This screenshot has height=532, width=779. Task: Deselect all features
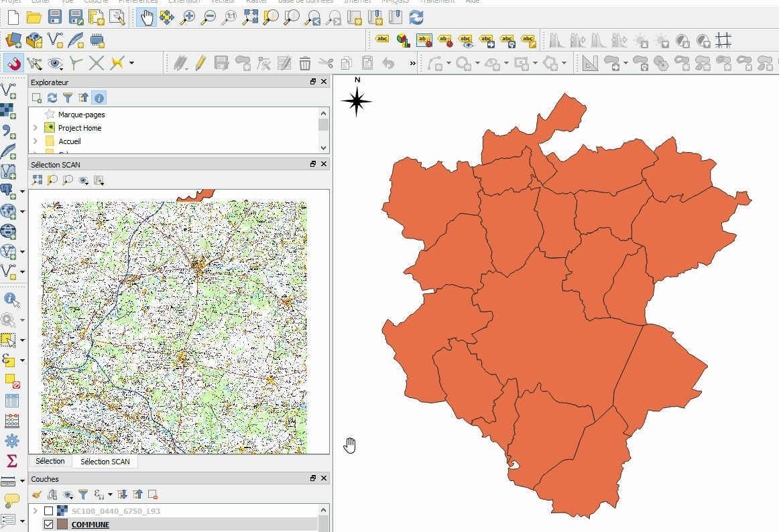(12, 381)
